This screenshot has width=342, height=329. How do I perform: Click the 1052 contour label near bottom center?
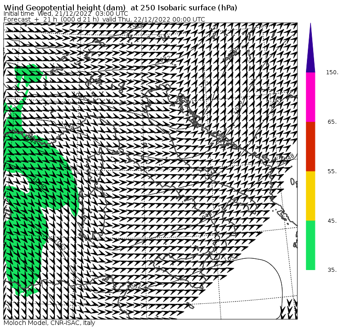click(134, 286)
